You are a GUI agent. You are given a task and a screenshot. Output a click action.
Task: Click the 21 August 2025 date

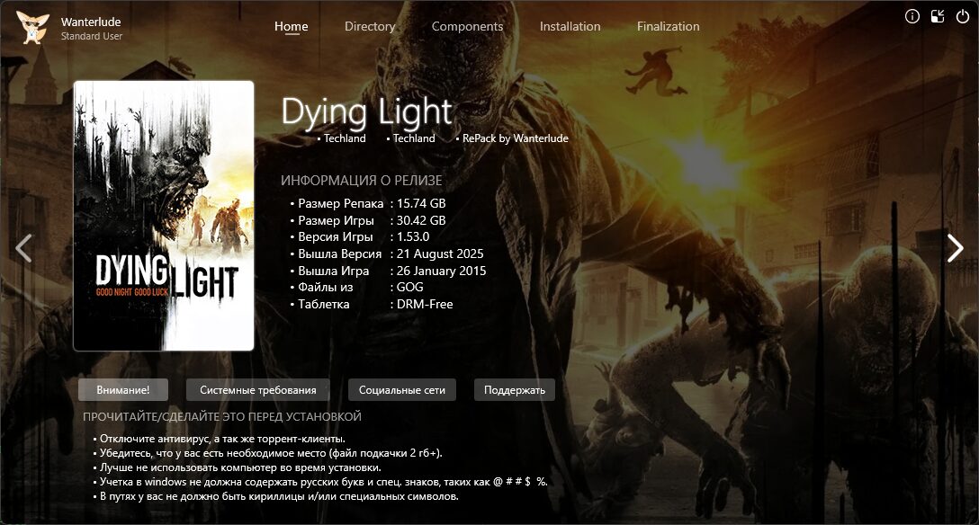click(439, 254)
